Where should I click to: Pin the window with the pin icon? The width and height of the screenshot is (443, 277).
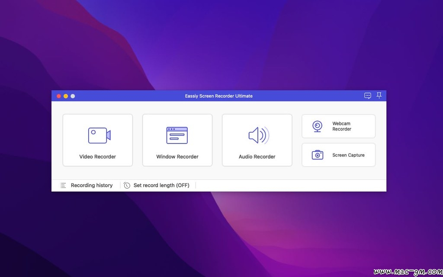(x=379, y=96)
